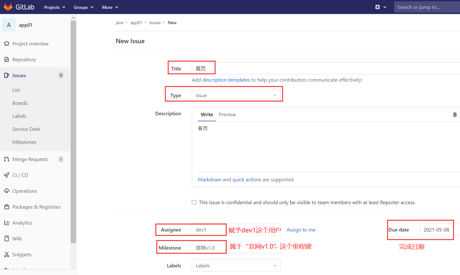Open the Projects dropdown menu
460x275 pixels.
55,7
